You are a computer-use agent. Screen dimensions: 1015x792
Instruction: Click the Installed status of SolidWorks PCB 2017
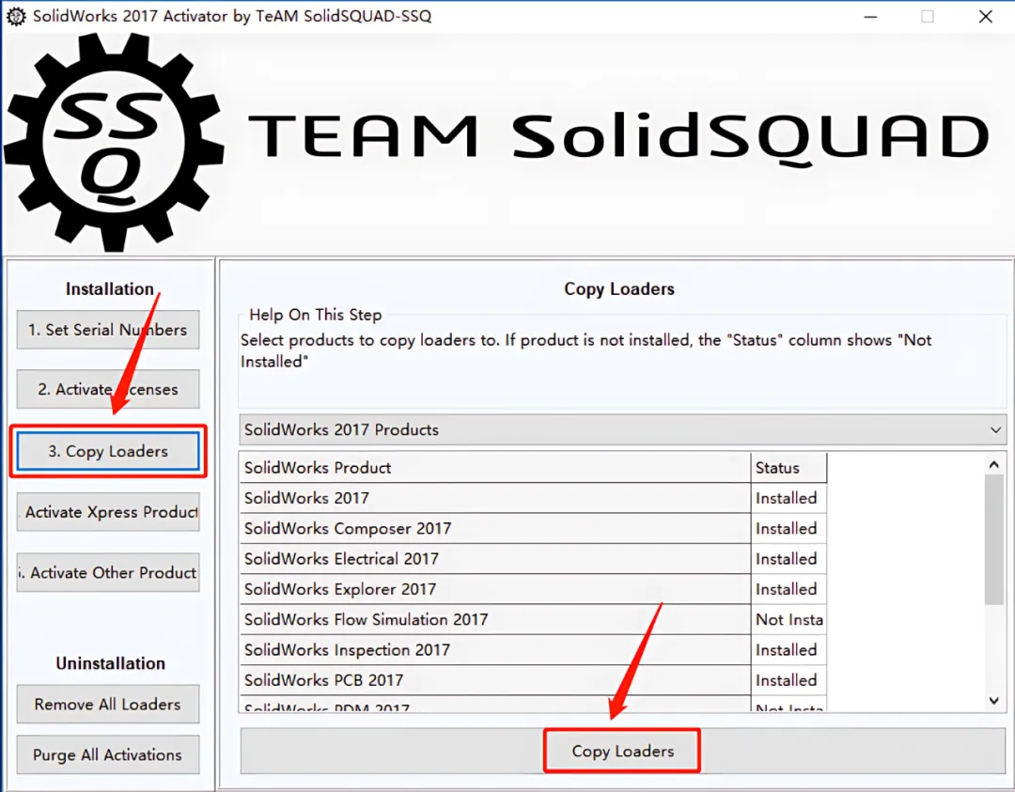(x=789, y=681)
